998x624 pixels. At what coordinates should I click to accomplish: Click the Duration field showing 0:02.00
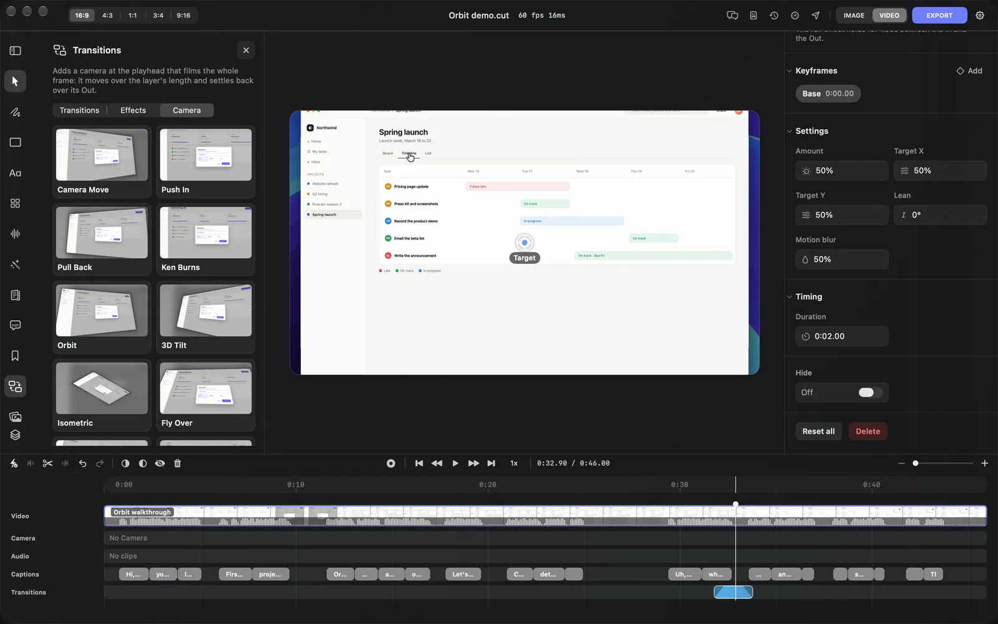pyautogui.click(x=842, y=336)
